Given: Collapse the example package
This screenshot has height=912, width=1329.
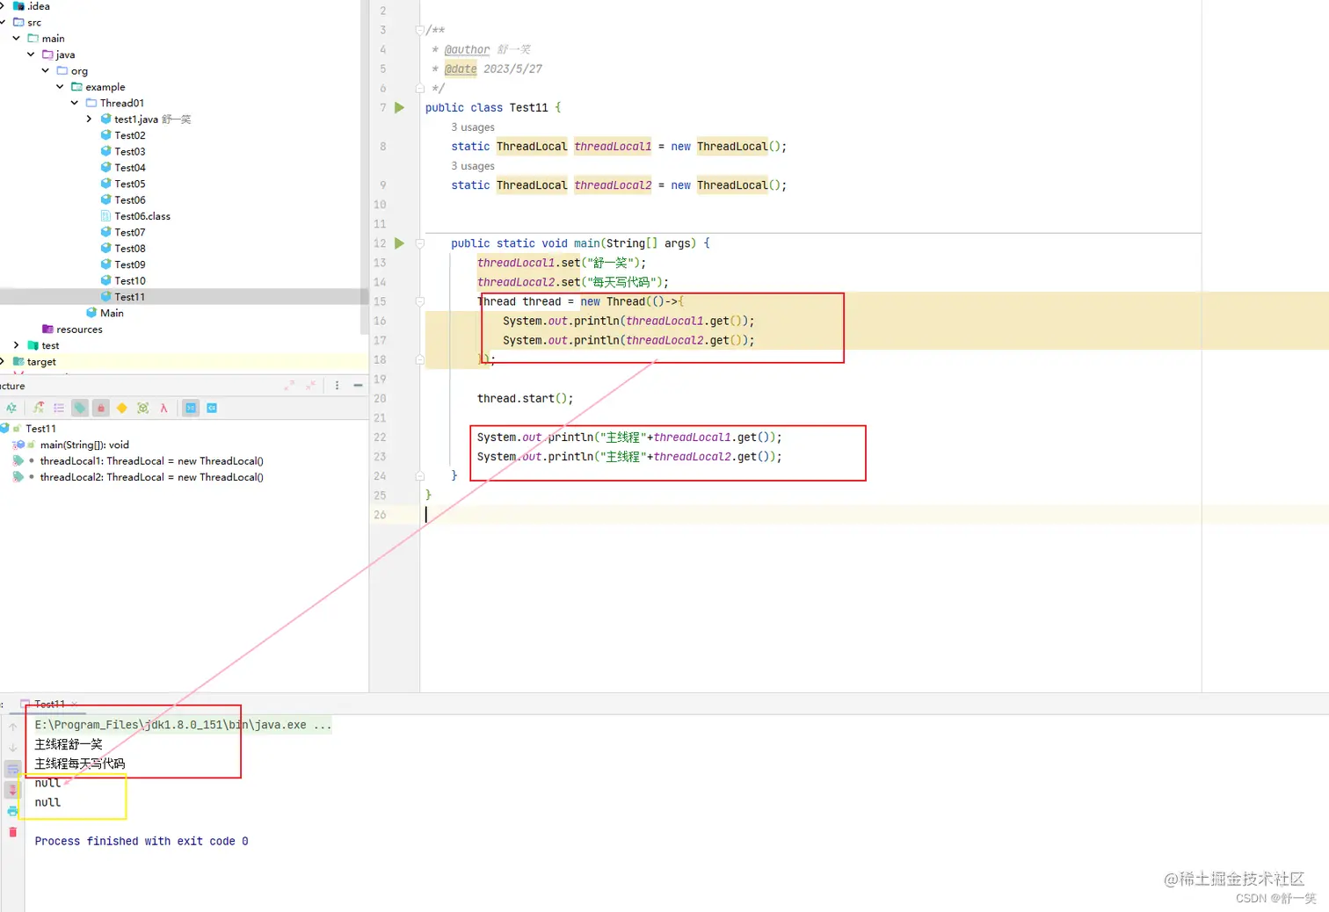Looking at the screenshot, I should (x=60, y=87).
